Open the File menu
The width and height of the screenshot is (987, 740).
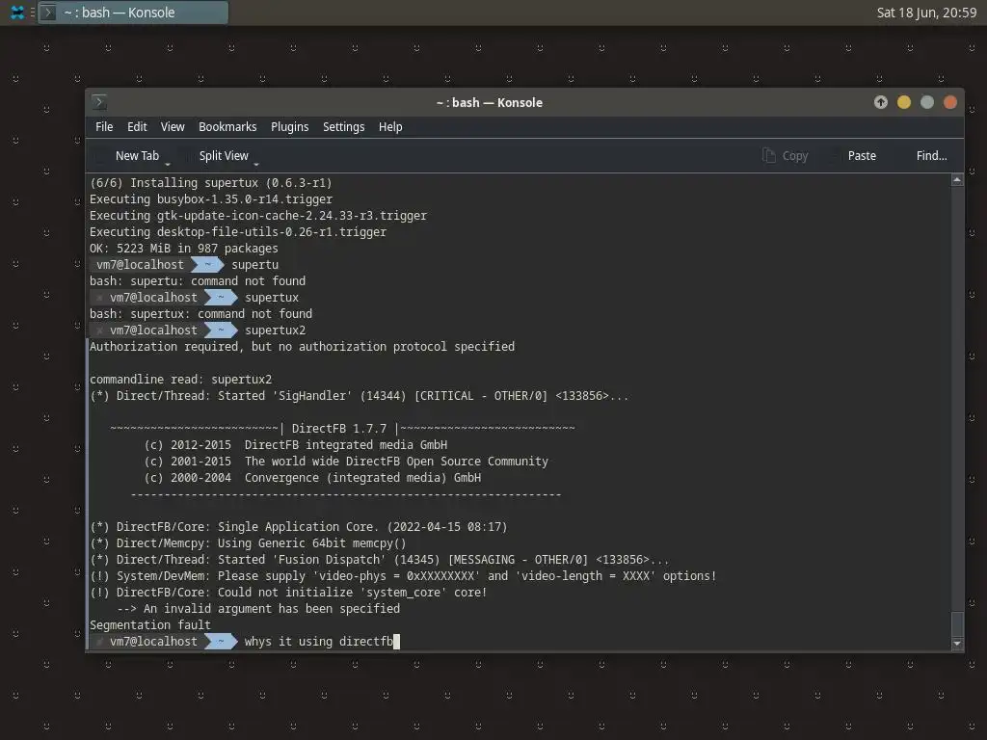[x=104, y=126]
